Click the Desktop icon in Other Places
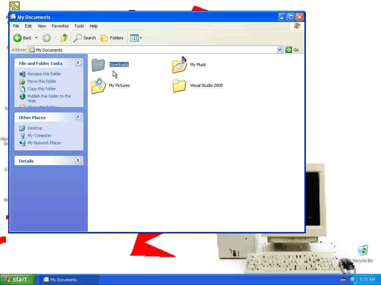Image resolution: width=381 pixels, height=285 pixels. point(22,128)
